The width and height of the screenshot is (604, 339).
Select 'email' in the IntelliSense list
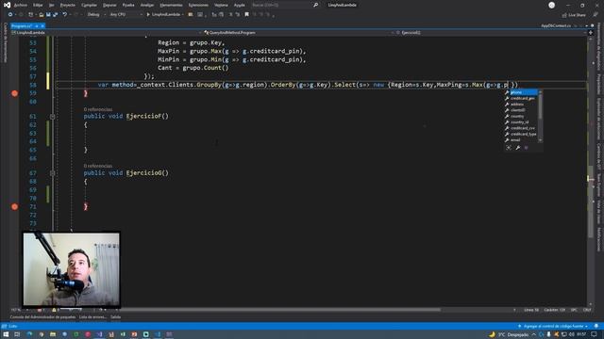point(521,140)
